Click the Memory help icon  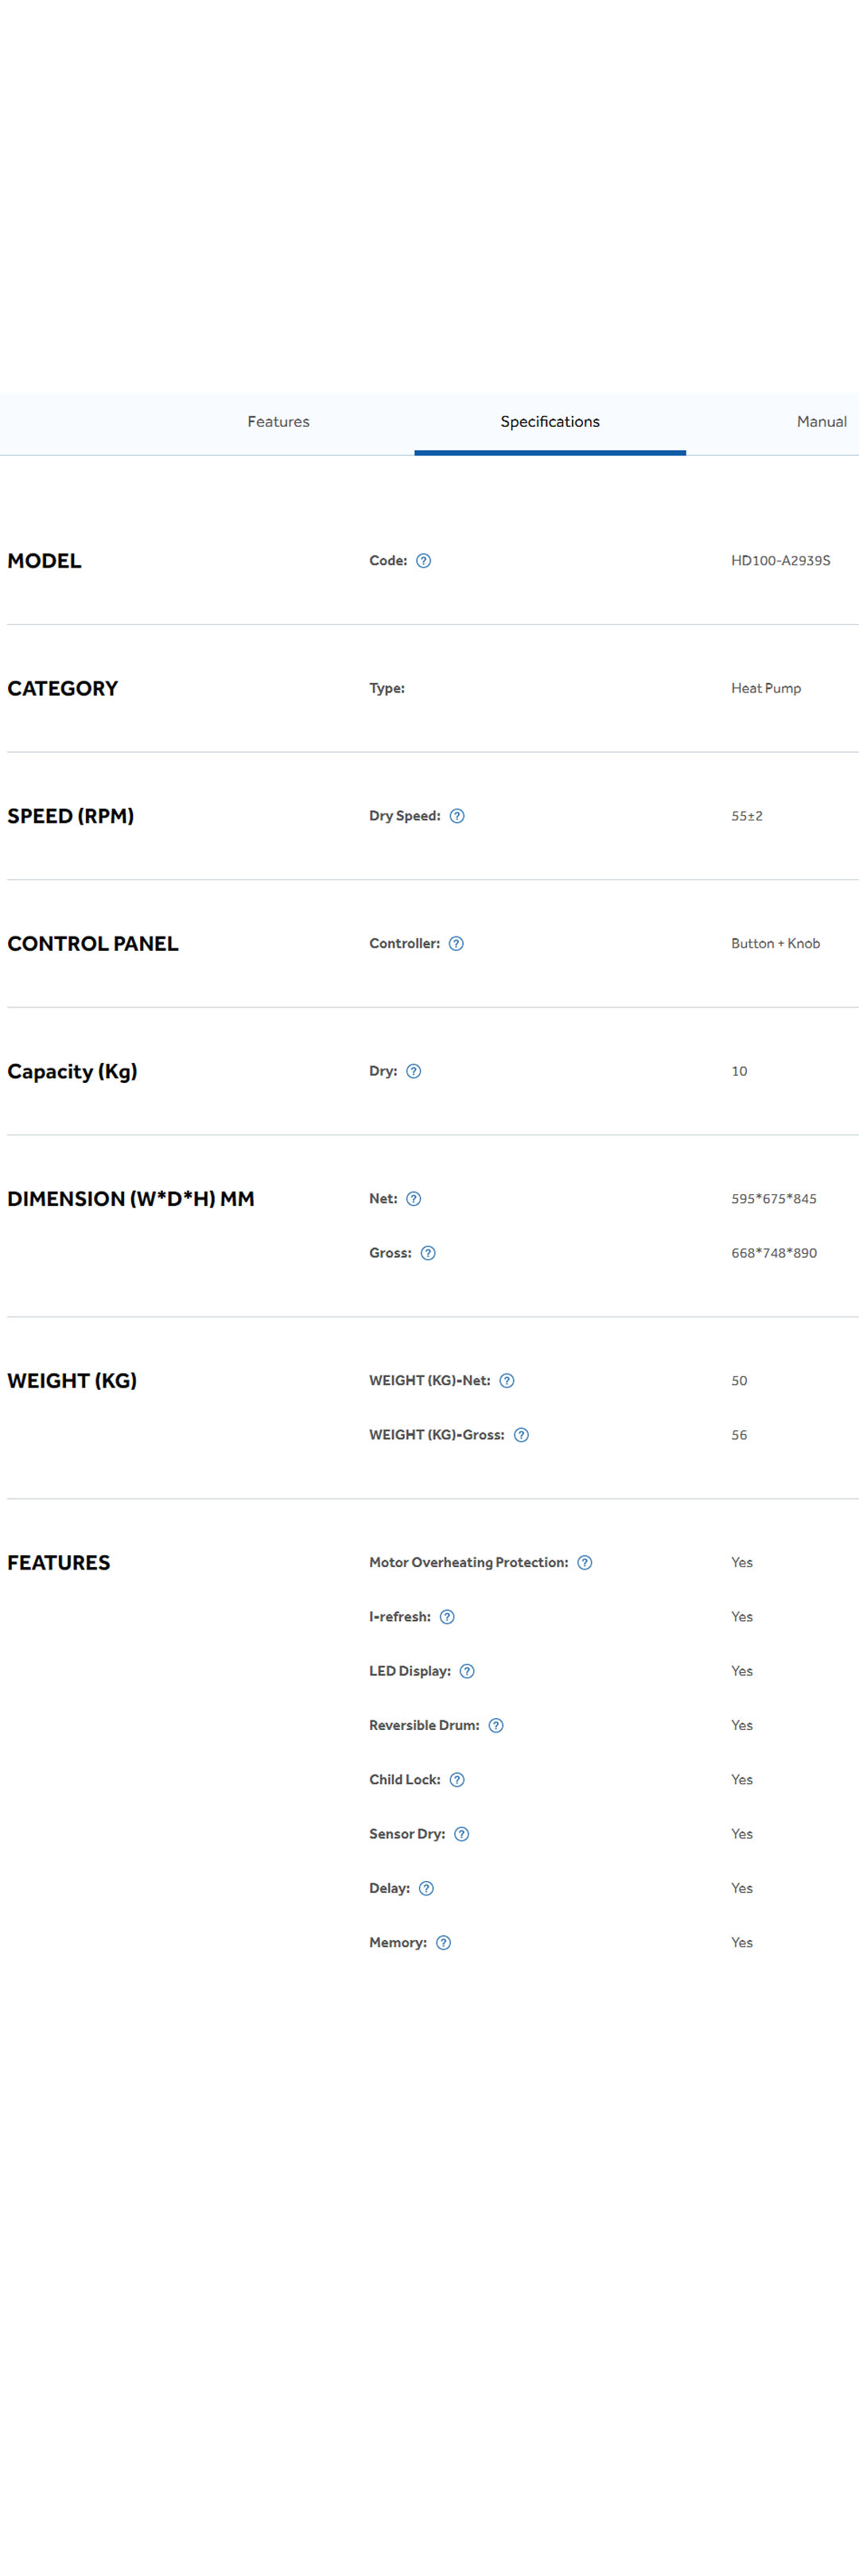[x=443, y=1942]
